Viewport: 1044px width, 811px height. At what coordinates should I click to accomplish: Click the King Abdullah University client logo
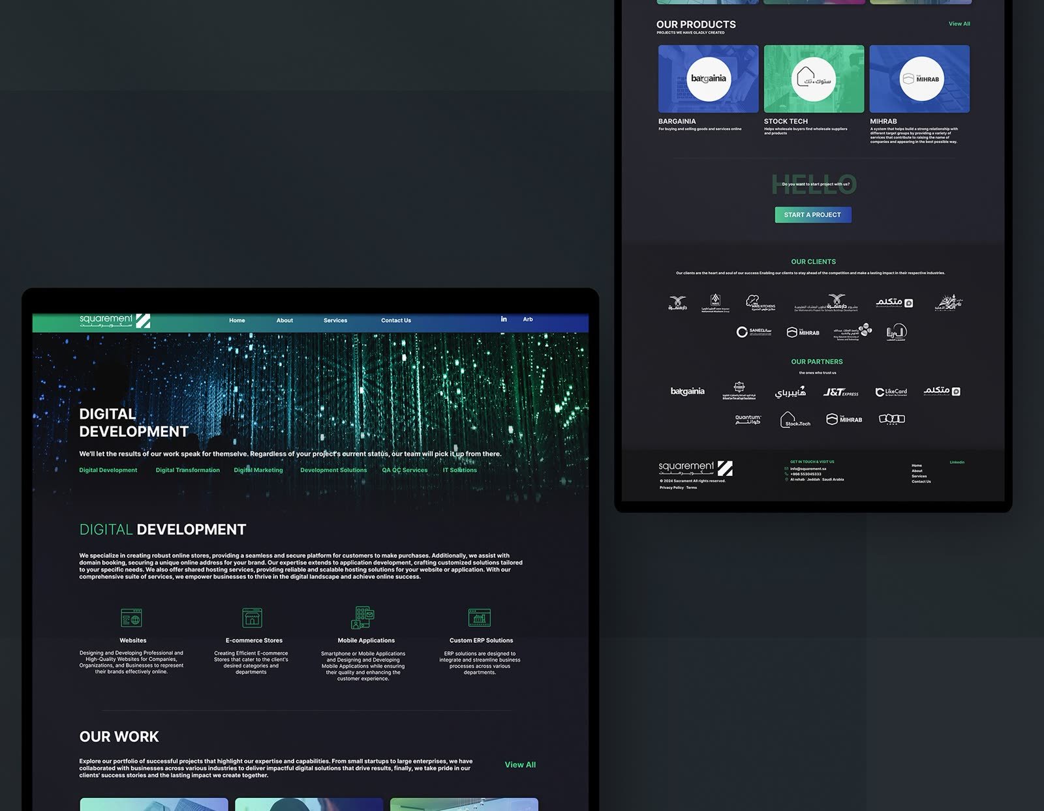(853, 332)
